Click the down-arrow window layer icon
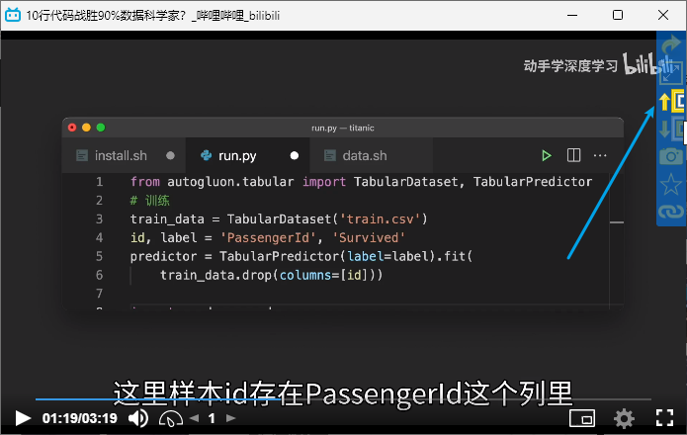The width and height of the screenshot is (687, 435). [x=672, y=129]
